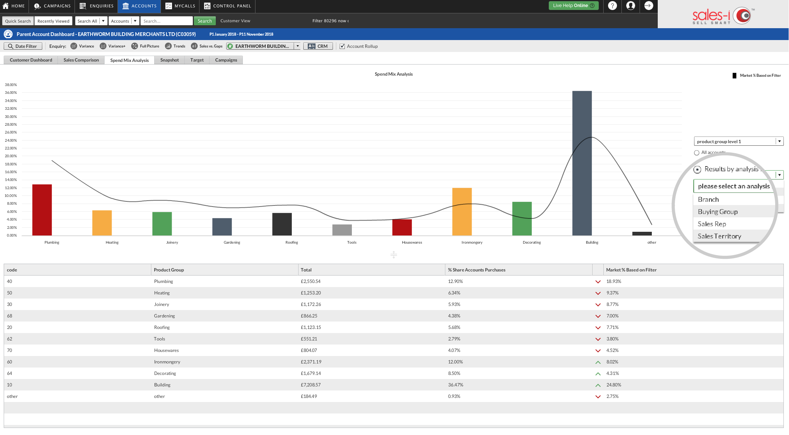Switch to the Snapshot tab
This screenshot has height=435, width=789.
pos(169,60)
